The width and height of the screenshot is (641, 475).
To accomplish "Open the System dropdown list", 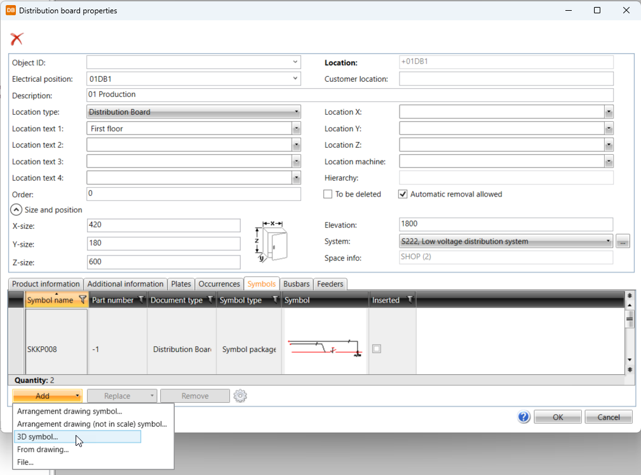I will pyautogui.click(x=609, y=242).
